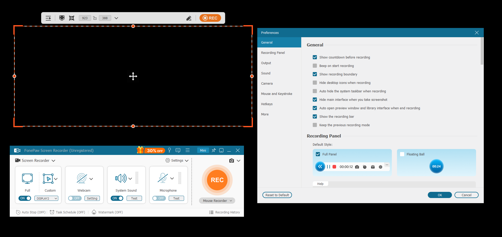Click the move crosshair in recording region
This screenshot has height=237, width=502.
[x=133, y=76]
